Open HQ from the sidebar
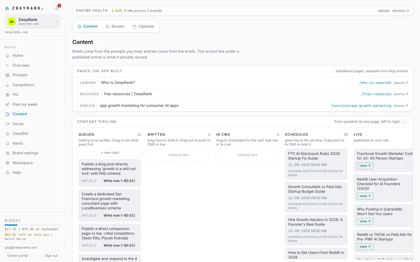Viewport: 420px width, 262px height. click(x=15, y=95)
